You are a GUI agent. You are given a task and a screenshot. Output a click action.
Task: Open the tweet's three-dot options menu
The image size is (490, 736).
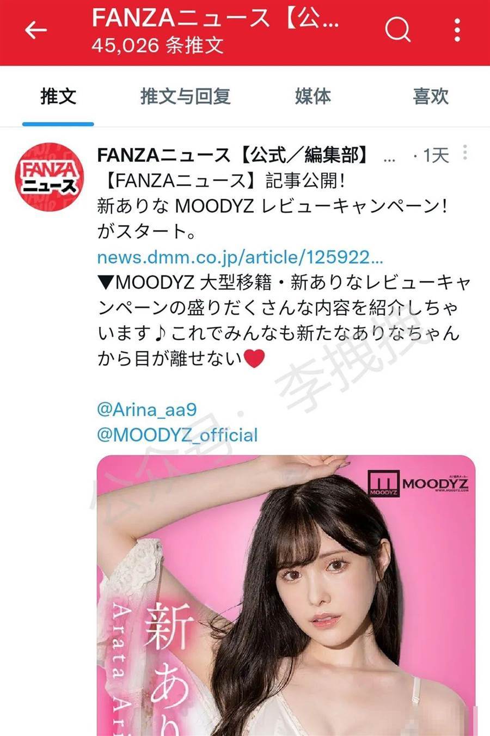click(465, 152)
